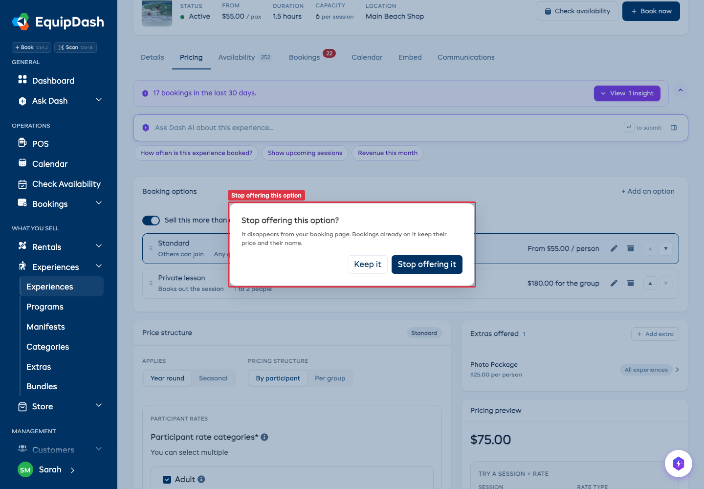Choose By participant pricing structure
The width and height of the screenshot is (704, 489).
tap(278, 378)
